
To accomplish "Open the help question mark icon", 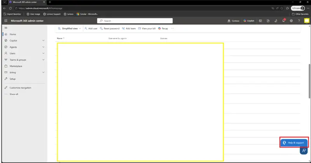I will 299,21.
